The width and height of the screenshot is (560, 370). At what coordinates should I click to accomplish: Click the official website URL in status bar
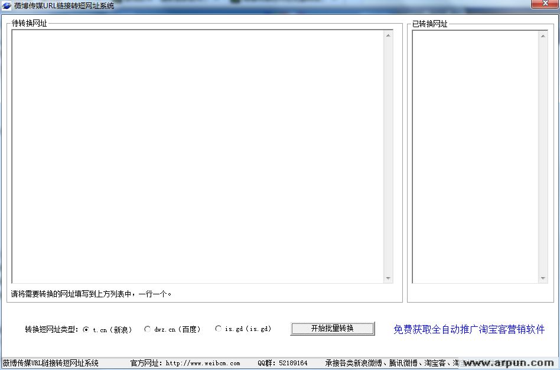pyautogui.click(x=203, y=363)
